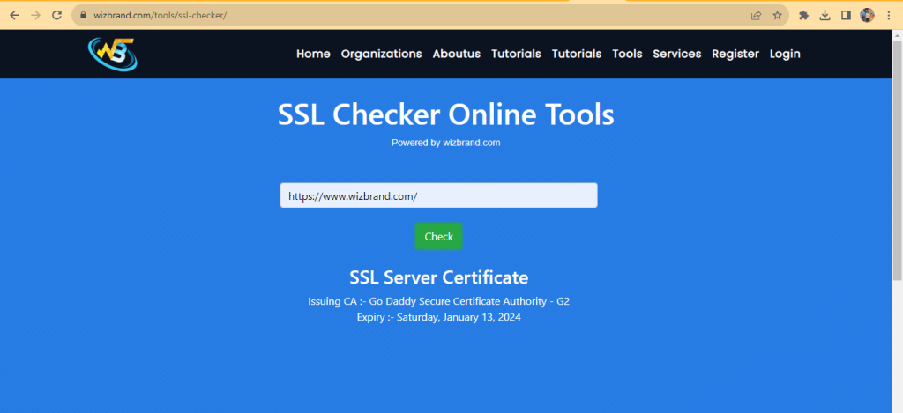Open the Services menu item

676,54
